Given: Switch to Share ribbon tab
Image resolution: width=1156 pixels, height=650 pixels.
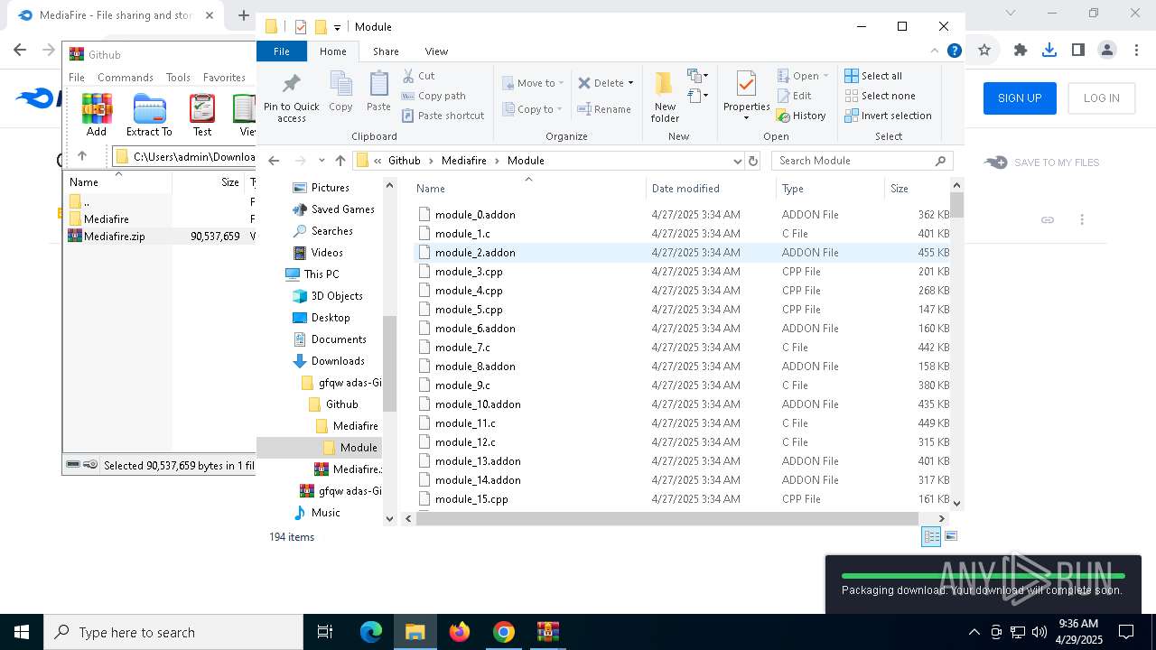Looking at the screenshot, I should pyautogui.click(x=386, y=51).
